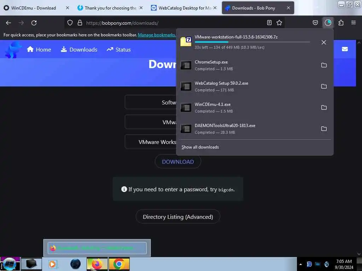Open Chrome from the taskbar
The width and height of the screenshot is (362, 271).
click(119, 264)
